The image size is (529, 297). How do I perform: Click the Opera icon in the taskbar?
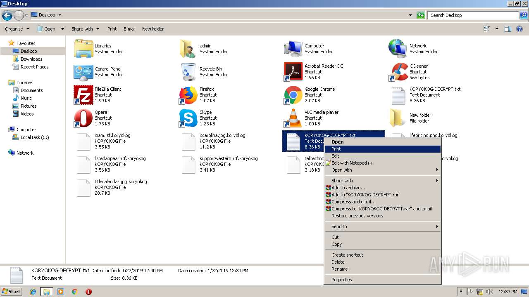pyautogui.click(x=88, y=292)
